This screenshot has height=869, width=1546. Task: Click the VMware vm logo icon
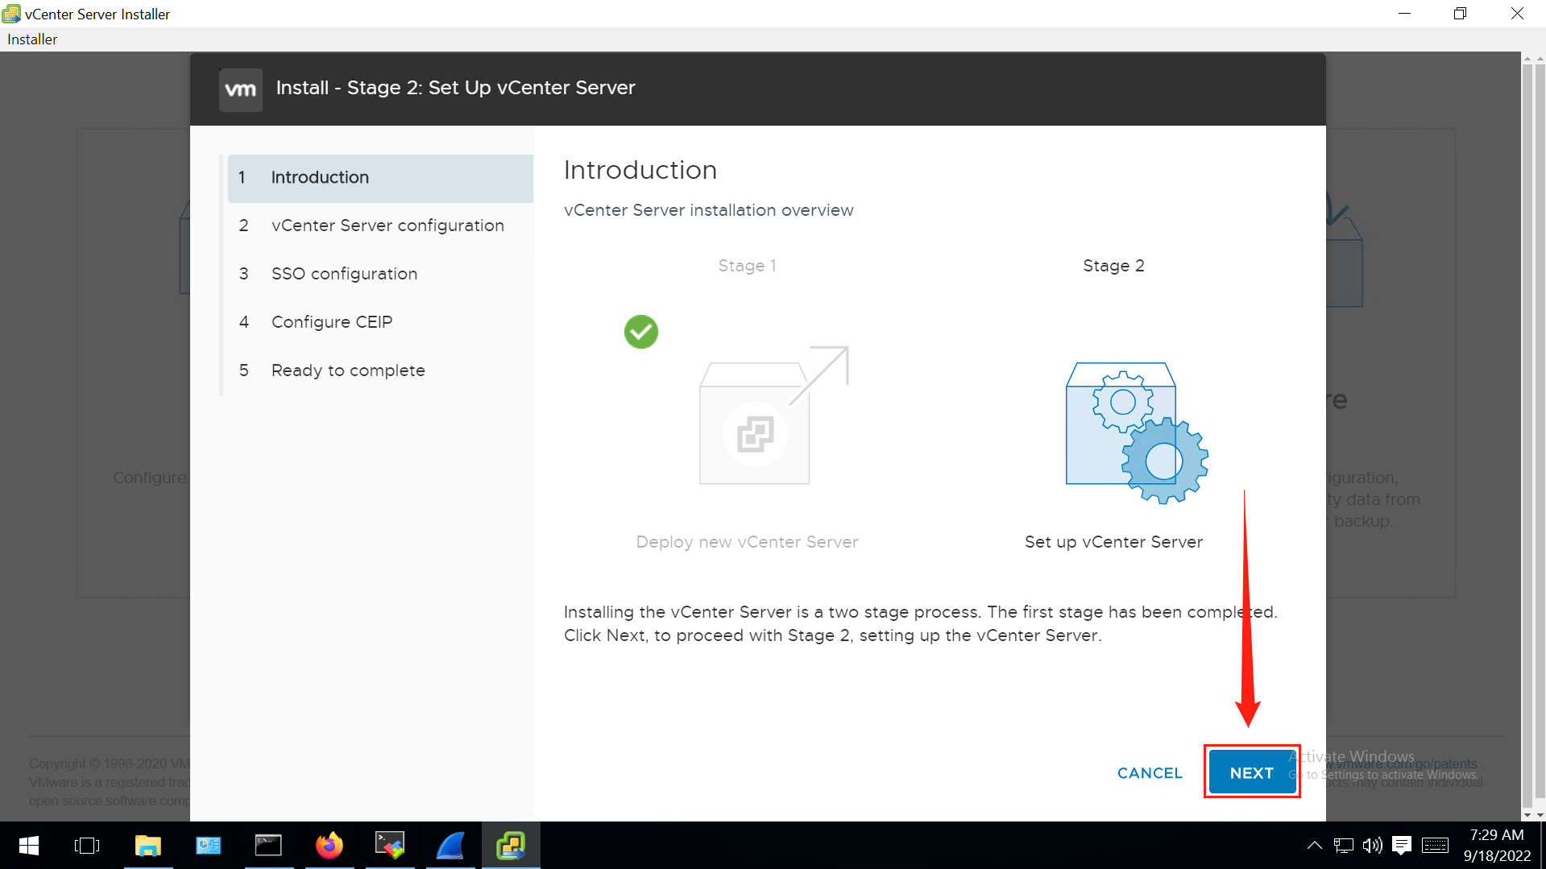(x=241, y=89)
